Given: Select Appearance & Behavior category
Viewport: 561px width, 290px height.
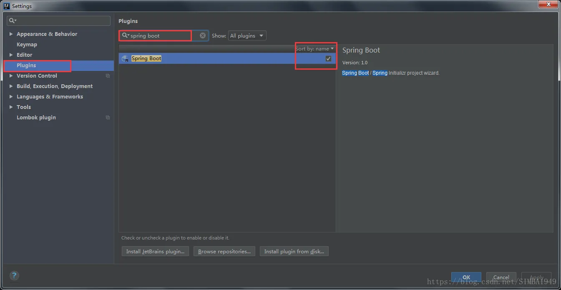Looking at the screenshot, I should pyautogui.click(x=47, y=34).
